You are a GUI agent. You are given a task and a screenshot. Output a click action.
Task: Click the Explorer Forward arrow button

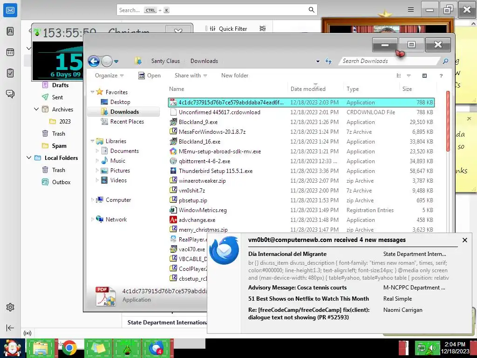(x=107, y=61)
